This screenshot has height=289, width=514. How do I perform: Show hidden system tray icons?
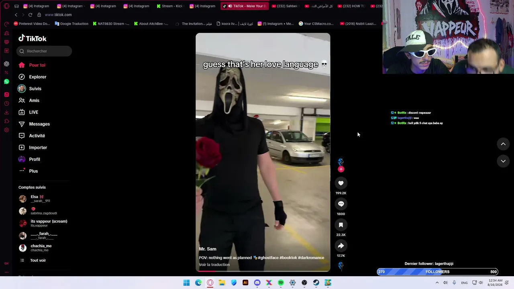tap(437, 283)
